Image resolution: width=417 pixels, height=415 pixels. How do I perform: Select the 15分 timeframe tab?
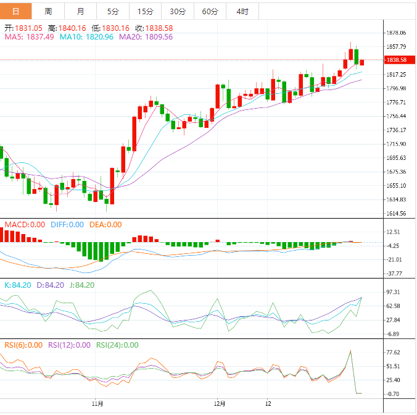pyautogui.click(x=145, y=11)
